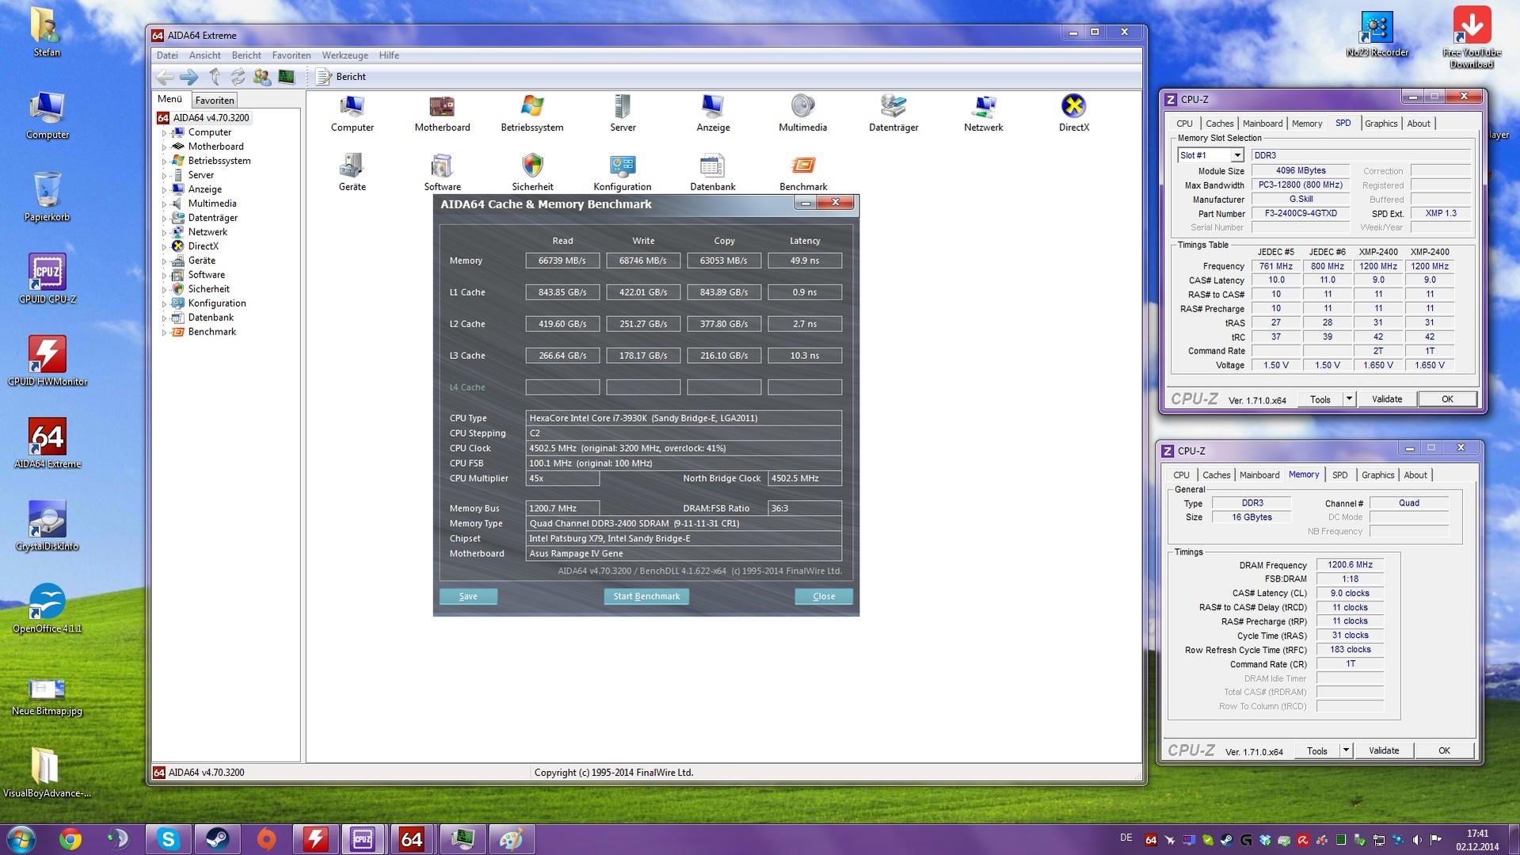Image resolution: width=1520 pixels, height=855 pixels.
Task: Switch to Mainboard tab in upper CPU-Z window
Action: pos(1262,124)
